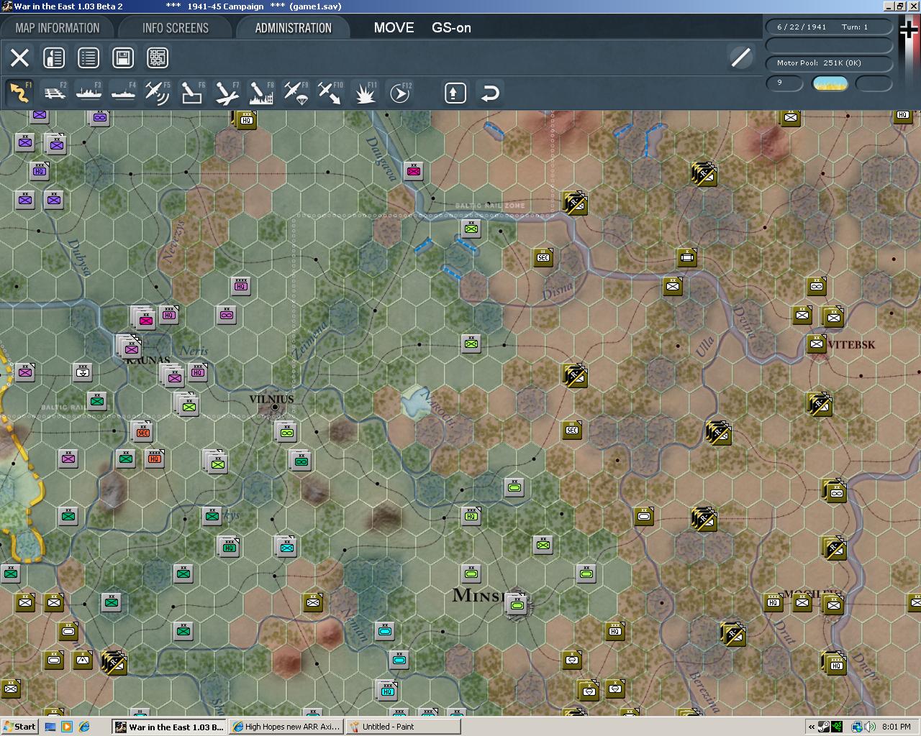The image size is (921, 736).
Task: Switch to the ADMINISTRATION tab
Action: pos(294,28)
